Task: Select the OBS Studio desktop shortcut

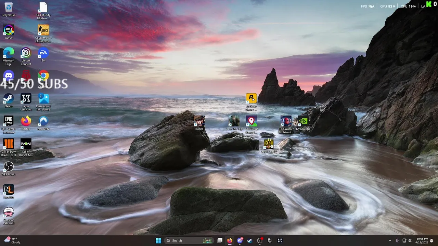Action: 9,169
